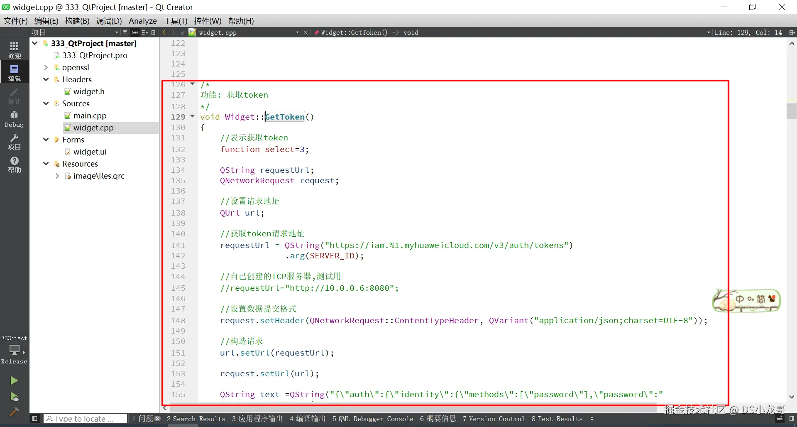Screen dimensions: 797x427
Task: Open the Debug mode
Action: coord(15,118)
